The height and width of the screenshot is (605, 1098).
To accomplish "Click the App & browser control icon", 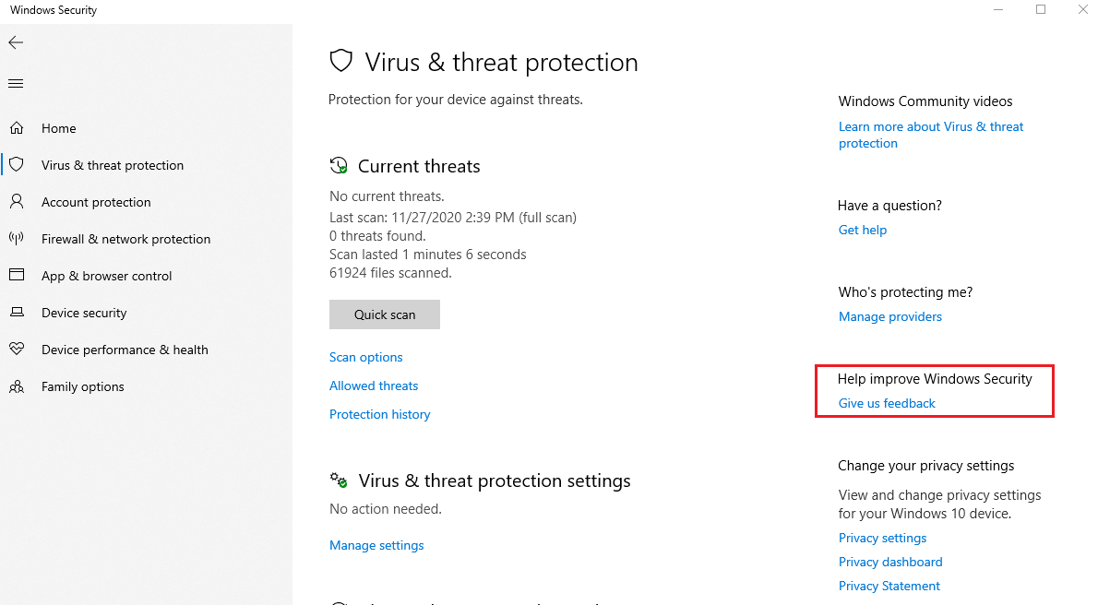I will 16,276.
